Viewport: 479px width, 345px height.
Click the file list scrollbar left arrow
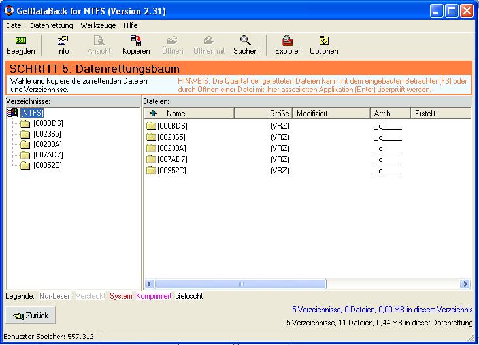pyautogui.click(x=150, y=284)
